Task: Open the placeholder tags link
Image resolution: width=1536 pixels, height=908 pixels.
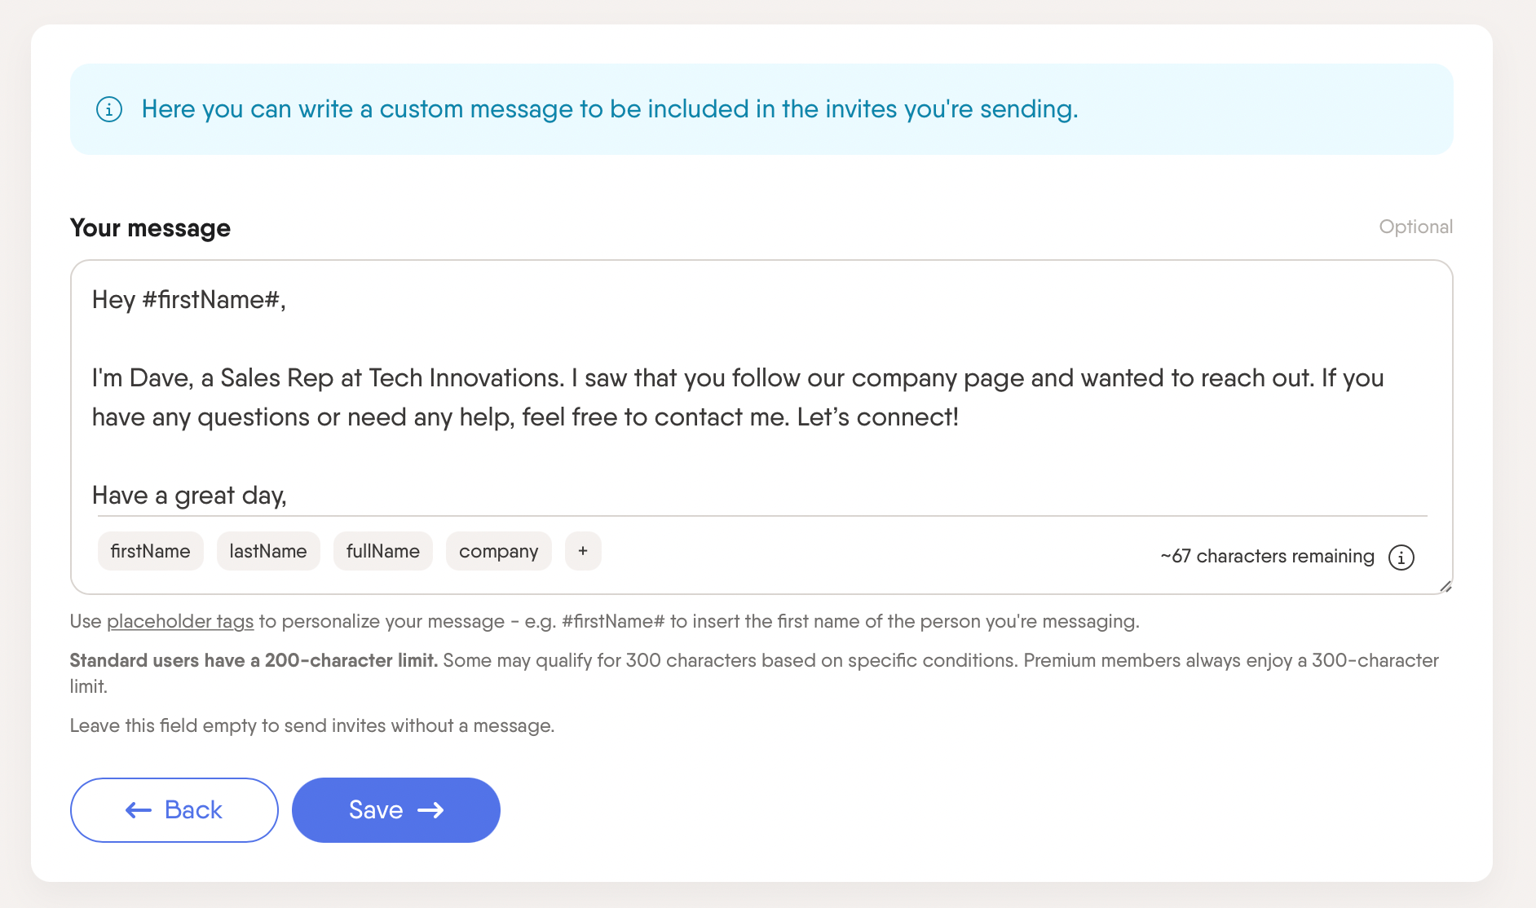Action: click(180, 621)
